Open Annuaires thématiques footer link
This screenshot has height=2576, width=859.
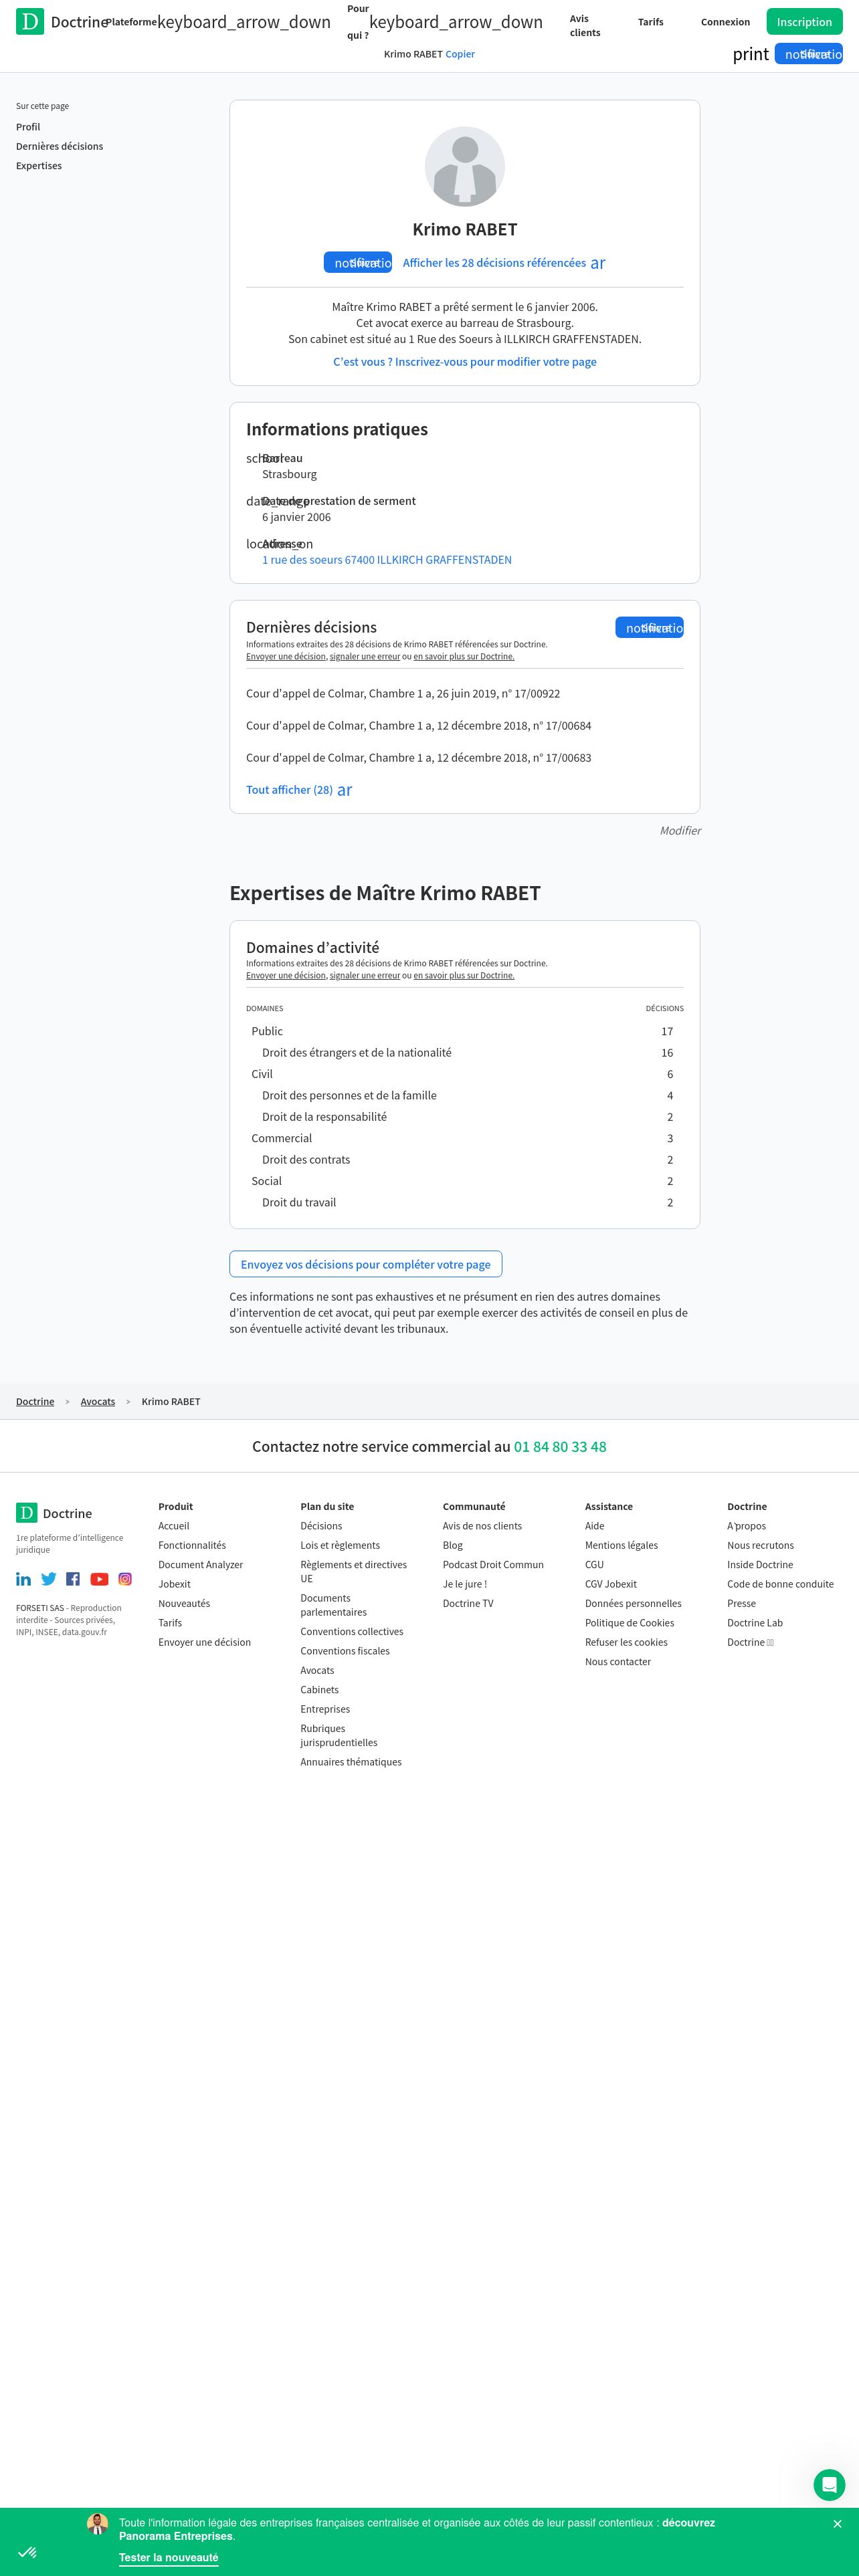click(351, 1762)
